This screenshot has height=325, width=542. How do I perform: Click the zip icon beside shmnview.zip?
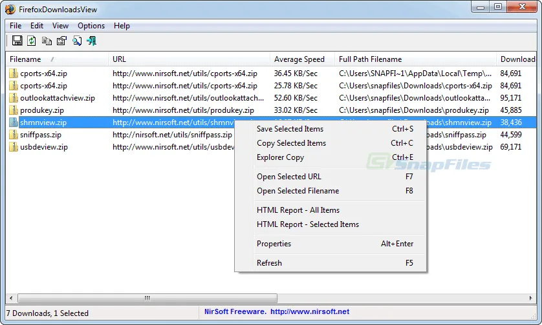tap(14, 123)
